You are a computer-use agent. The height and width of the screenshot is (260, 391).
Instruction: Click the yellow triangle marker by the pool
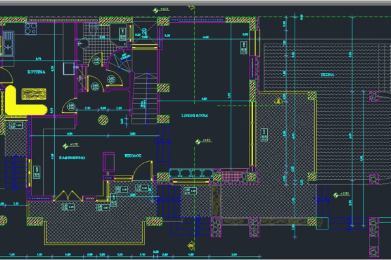point(279,101)
